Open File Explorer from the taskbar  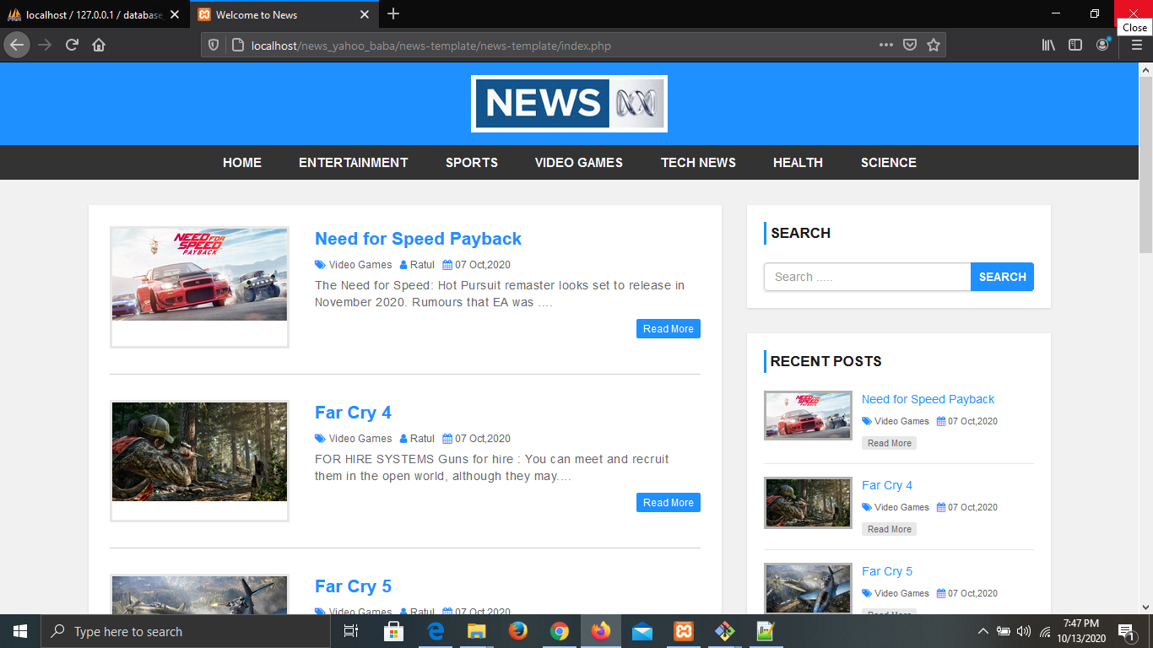[477, 631]
